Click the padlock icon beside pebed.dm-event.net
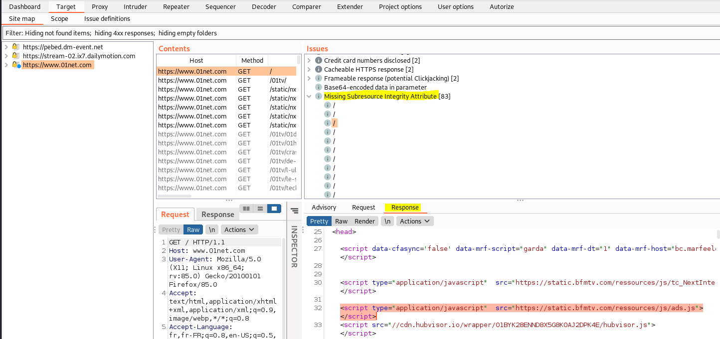Viewport: 720px width, 339px height. point(15,47)
